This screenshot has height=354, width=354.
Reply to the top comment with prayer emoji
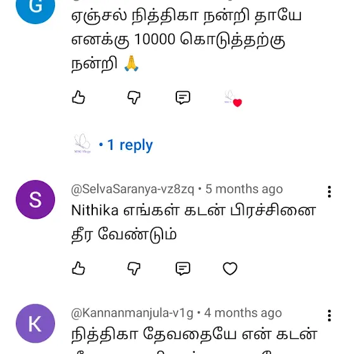[x=183, y=97]
